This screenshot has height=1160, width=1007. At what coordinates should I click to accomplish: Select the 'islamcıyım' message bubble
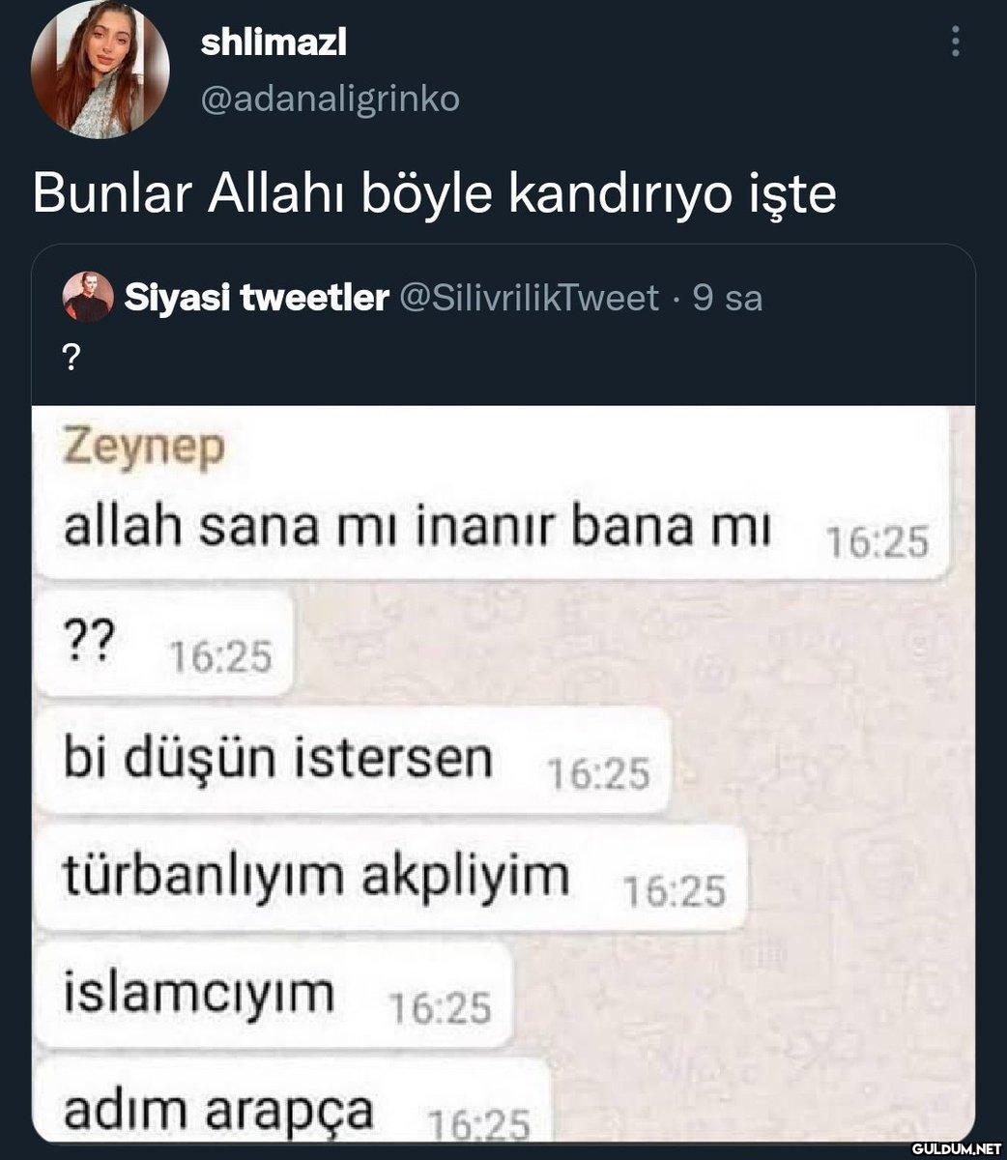point(272,996)
